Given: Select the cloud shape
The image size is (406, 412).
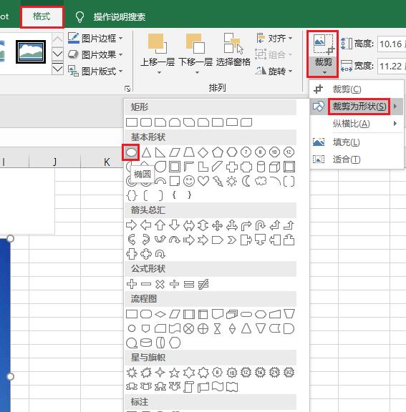Looking at the screenshot, I should [x=261, y=181].
